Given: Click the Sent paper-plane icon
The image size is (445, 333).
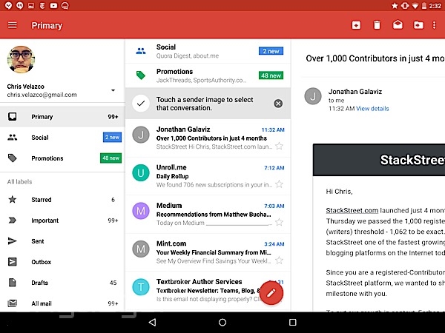Looking at the screenshot, I should 12,241.
